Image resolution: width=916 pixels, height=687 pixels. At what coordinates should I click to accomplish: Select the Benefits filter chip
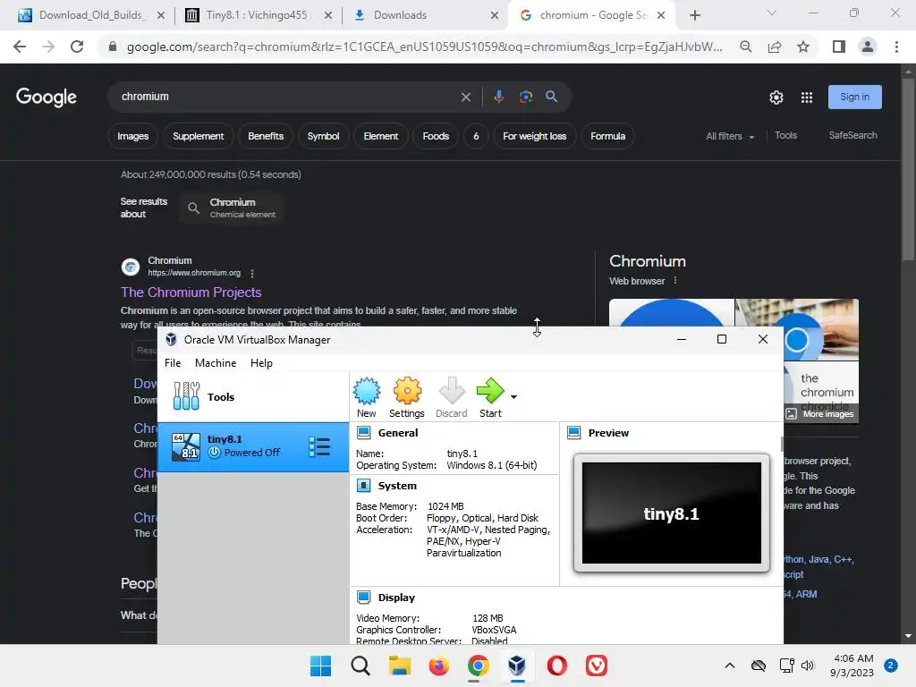point(265,136)
